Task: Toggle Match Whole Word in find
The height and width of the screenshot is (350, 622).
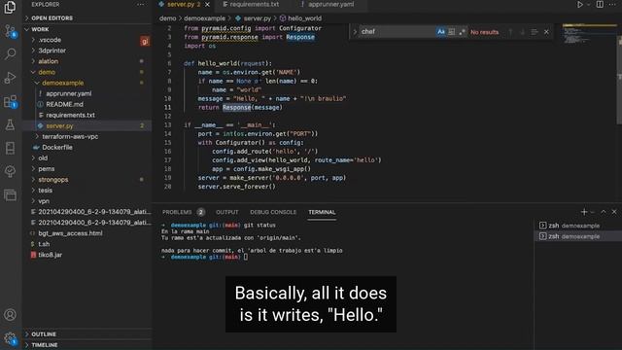Action: click(x=451, y=32)
